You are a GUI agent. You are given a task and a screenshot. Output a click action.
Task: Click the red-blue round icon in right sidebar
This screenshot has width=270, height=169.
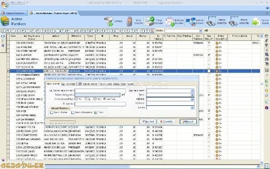tap(266, 108)
